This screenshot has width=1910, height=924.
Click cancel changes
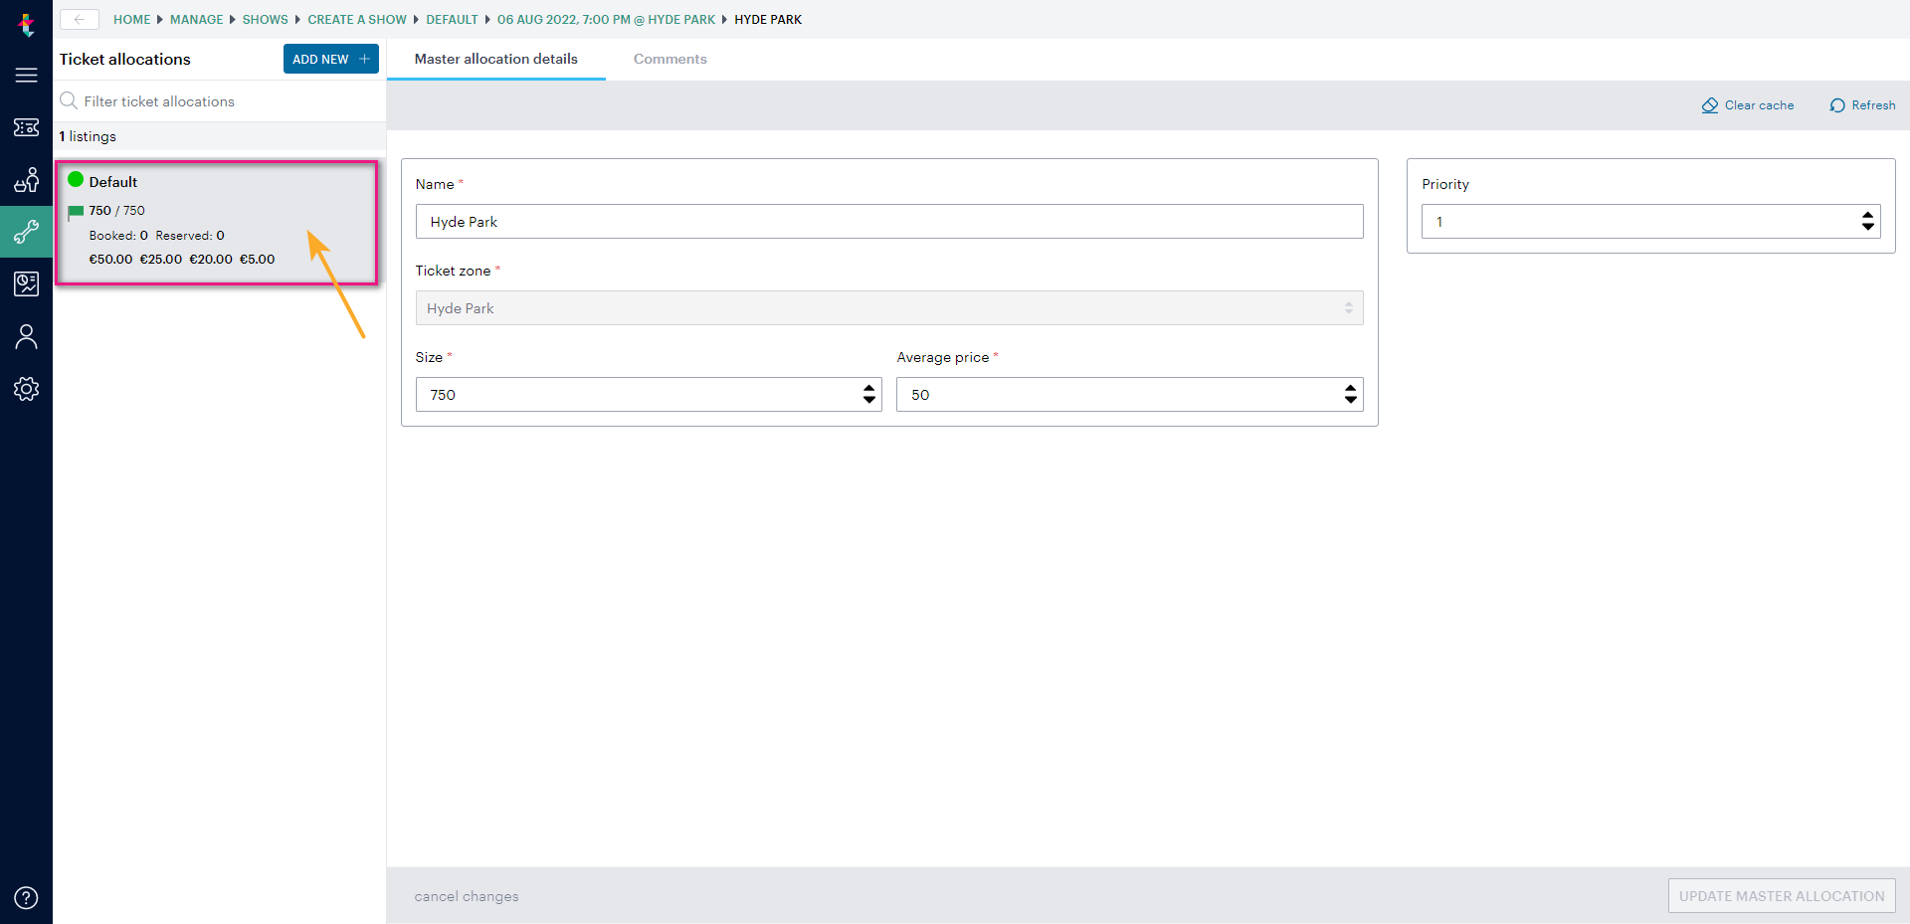coord(466,895)
